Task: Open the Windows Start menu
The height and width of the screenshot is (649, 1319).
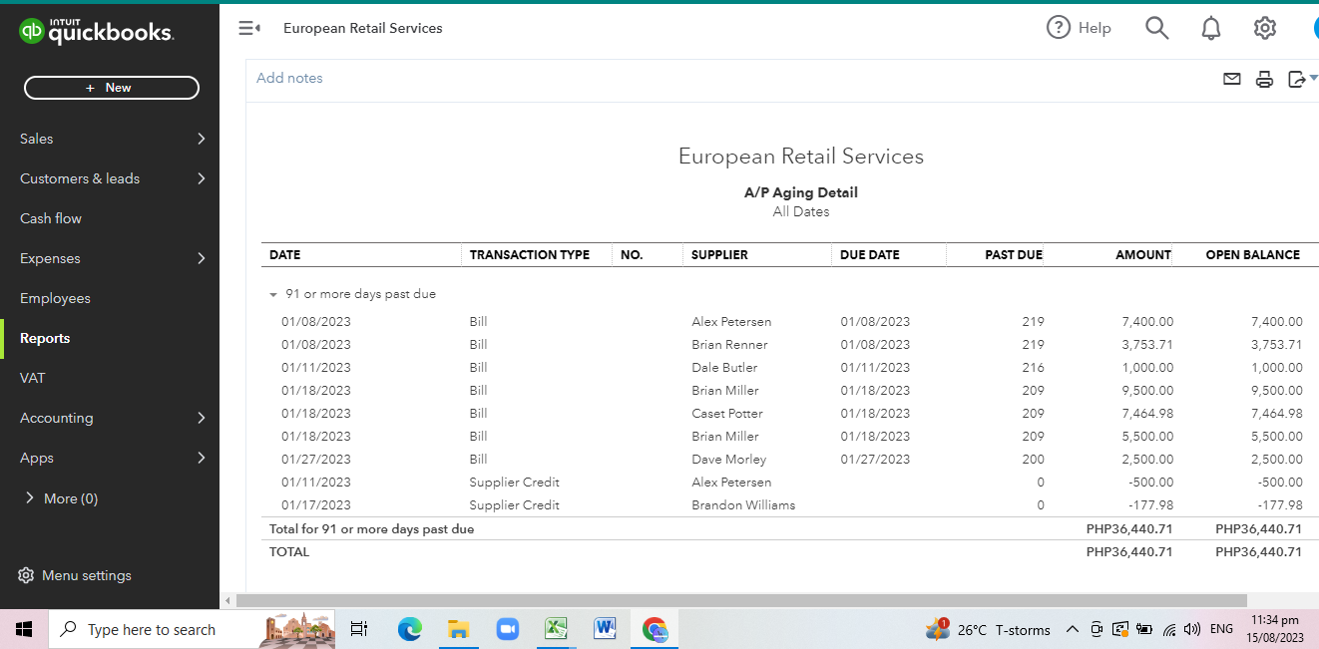Action: tap(24, 629)
